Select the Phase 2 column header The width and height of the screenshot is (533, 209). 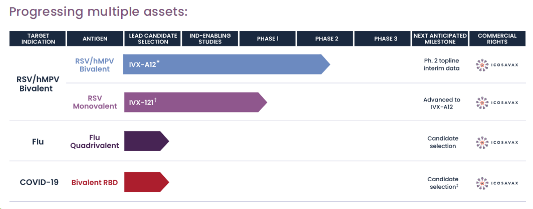coord(325,39)
